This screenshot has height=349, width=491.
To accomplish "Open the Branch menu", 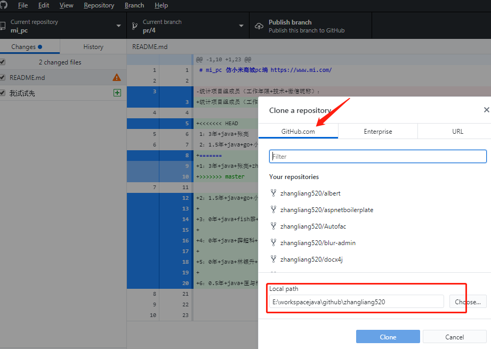I will 134,5.
